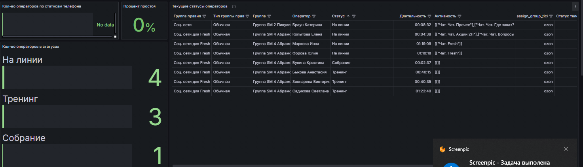This screenshot has width=583, height=167.
Task: Show info tooltip for Текущие статусы операторов
Action: point(234,7)
